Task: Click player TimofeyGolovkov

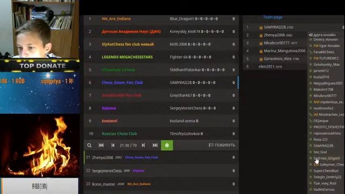Action: (184, 134)
